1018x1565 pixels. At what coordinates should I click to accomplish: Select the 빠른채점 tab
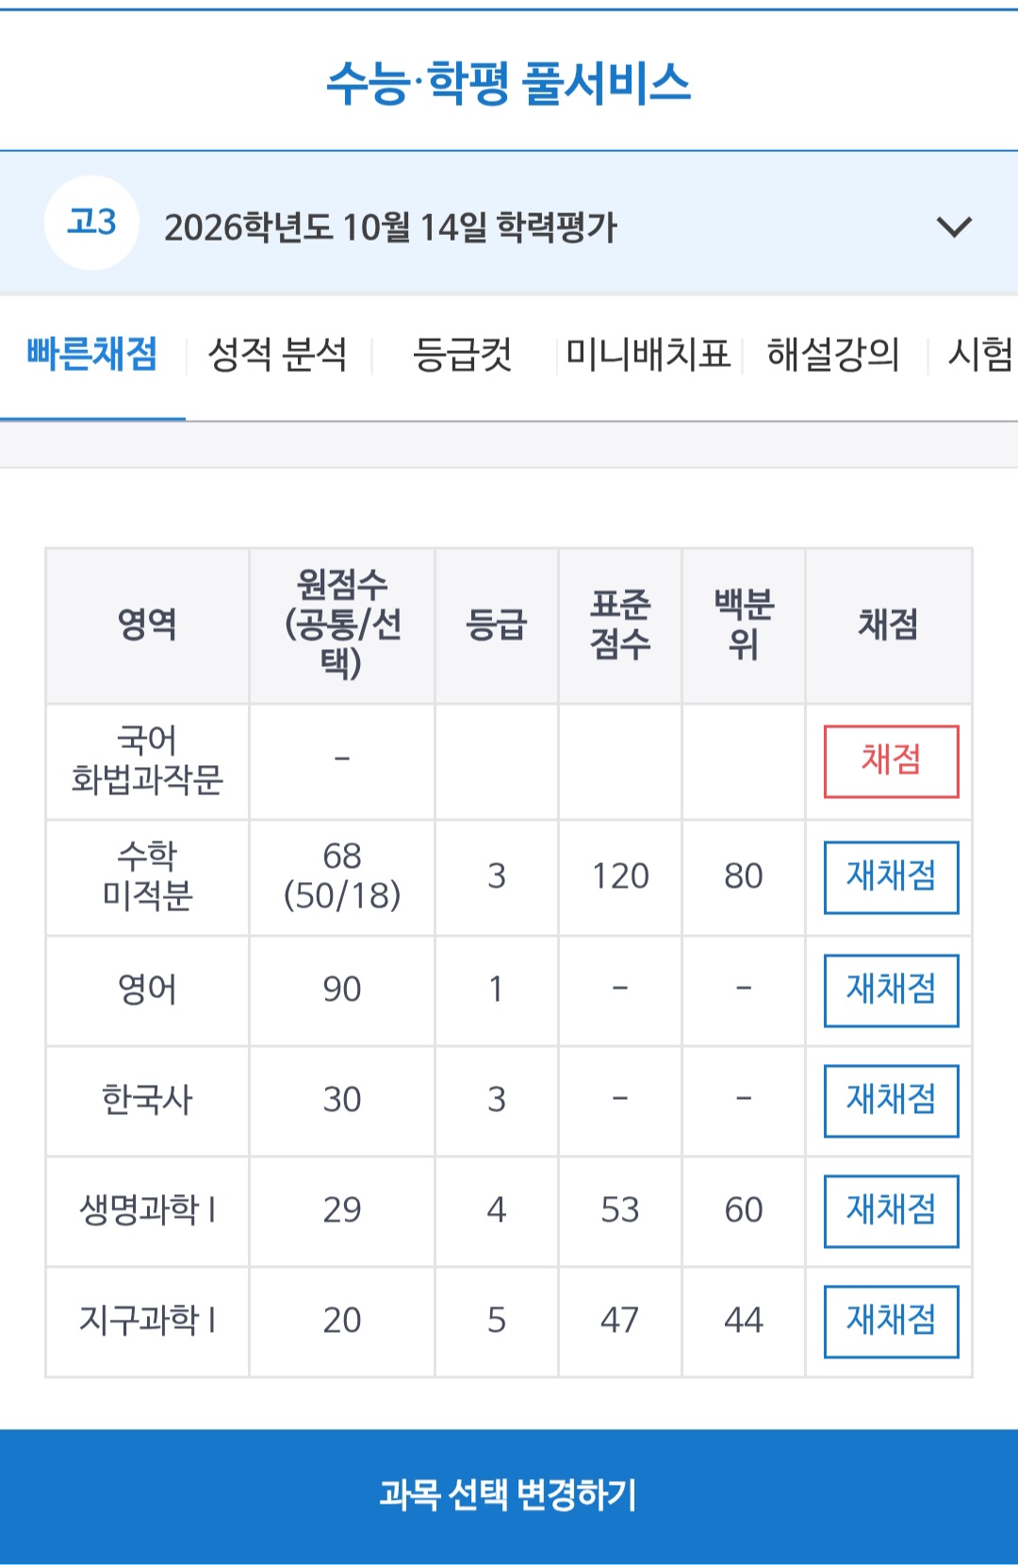click(92, 356)
